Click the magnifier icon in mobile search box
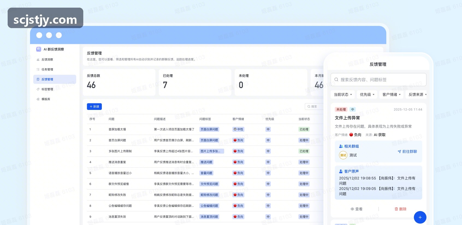Image resolution: width=462 pixels, height=225 pixels. tap(336, 80)
